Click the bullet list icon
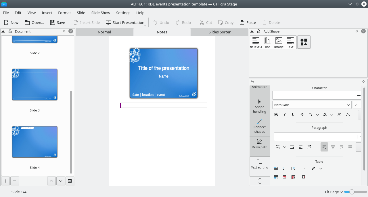This screenshot has width=368, height=197. click(278, 147)
